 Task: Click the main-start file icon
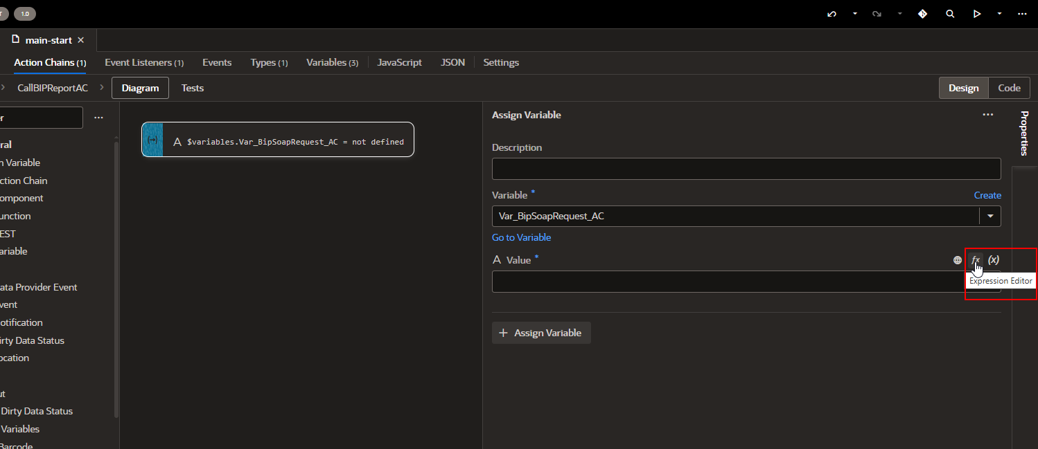point(15,39)
